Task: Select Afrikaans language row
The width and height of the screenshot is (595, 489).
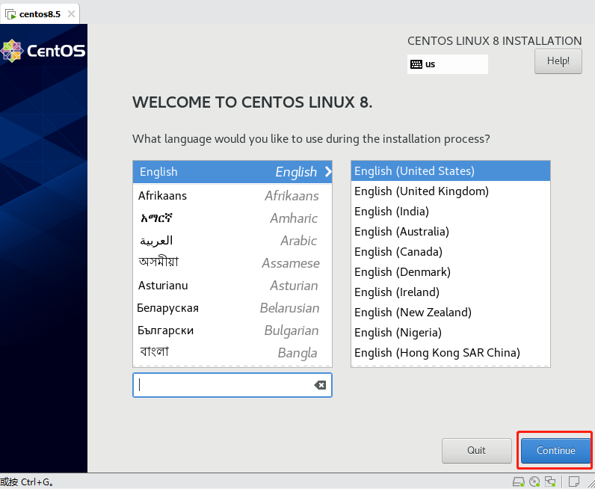Action: 232,195
